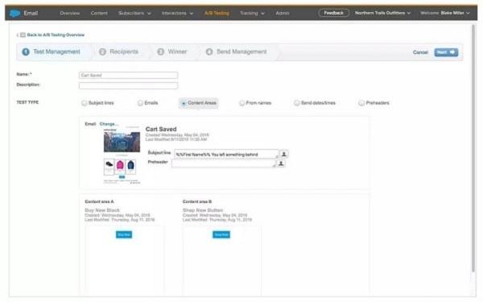The image size is (483, 302).
Task: Select the From names test type
Action: [x=242, y=103]
